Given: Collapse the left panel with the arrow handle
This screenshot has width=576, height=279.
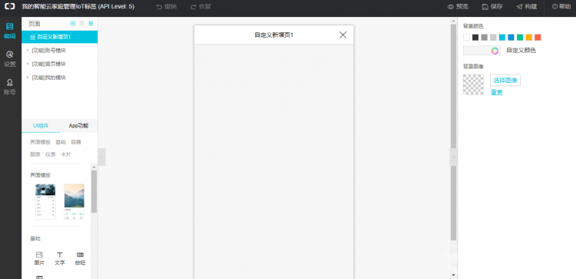Looking at the screenshot, I should (x=101, y=157).
